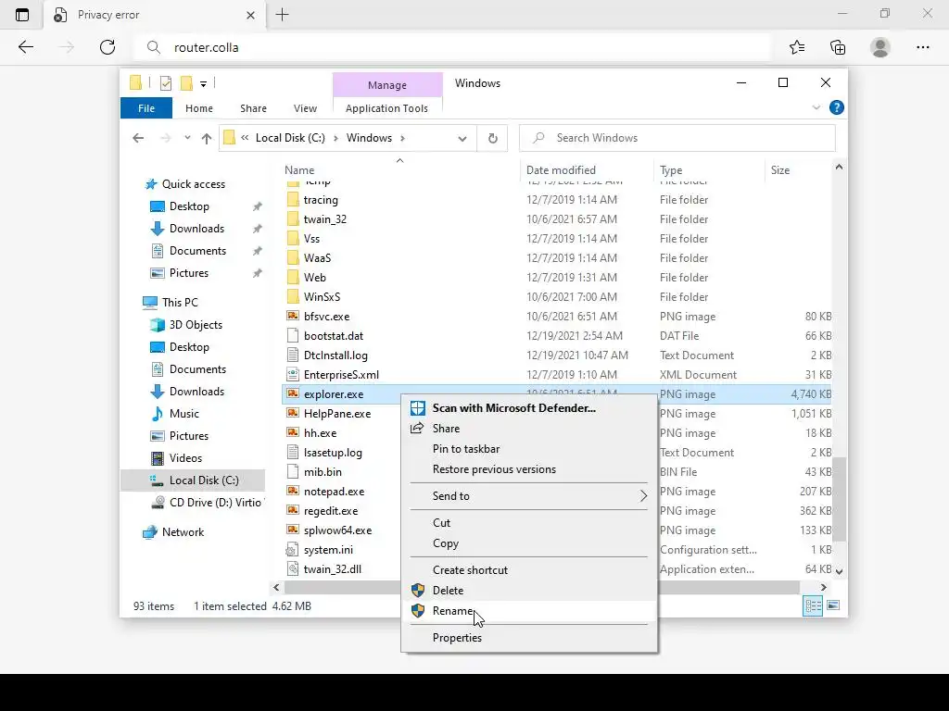Click the explorer.exe file icon
Image resolution: width=949 pixels, height=711 pixels.
292,393
